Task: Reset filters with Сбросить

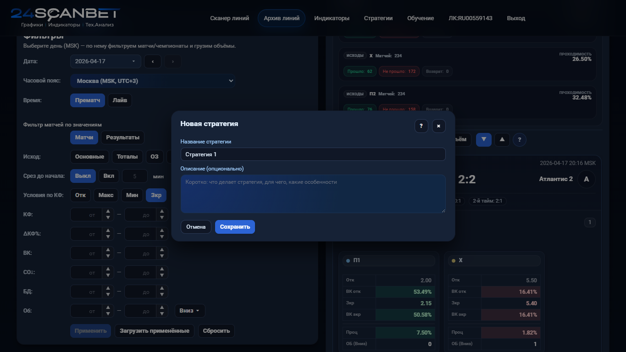Action: (x=216, y=331)
